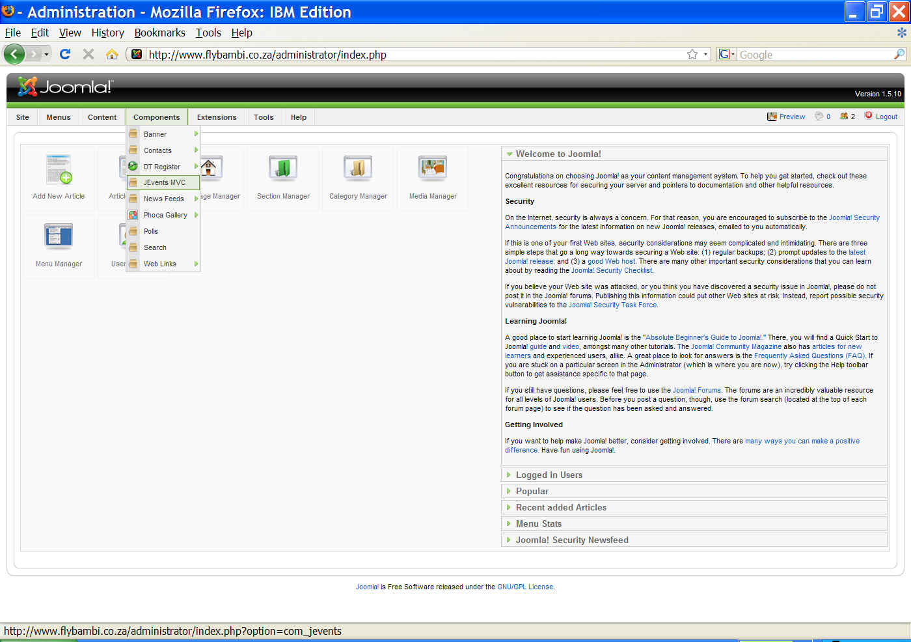The image size is (911, 642).
Task: Click the browser back arrow button
Action: [x=14, y=54]
